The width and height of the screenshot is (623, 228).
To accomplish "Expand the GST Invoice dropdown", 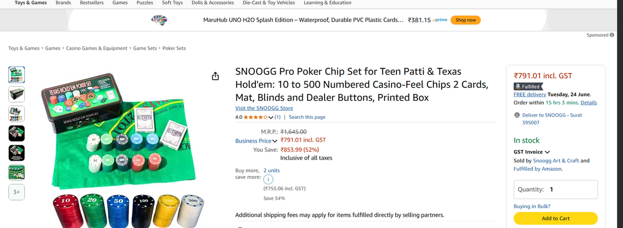I will 547,152.
